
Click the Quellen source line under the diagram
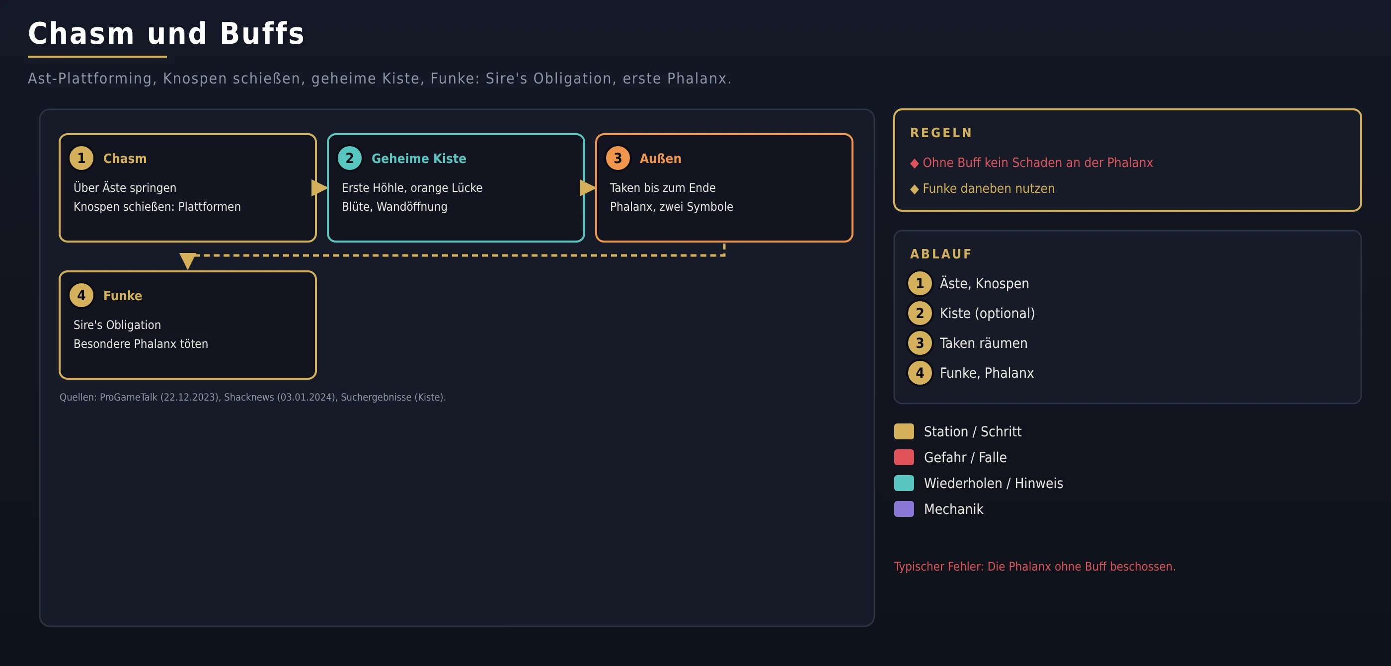(x=253, y=398)
